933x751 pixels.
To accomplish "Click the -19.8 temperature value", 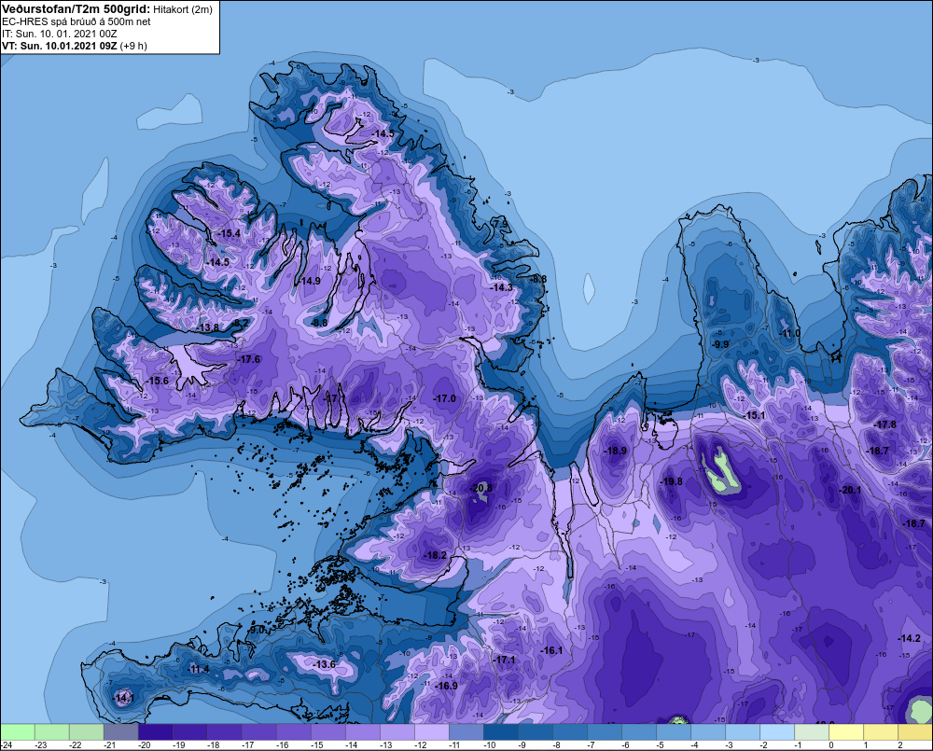I will click(x=672, y=481).
